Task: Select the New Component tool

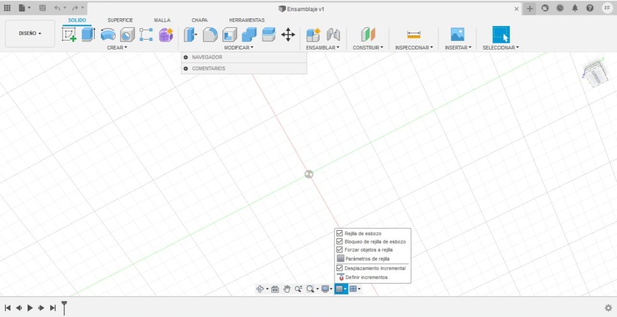Action: (314, 35)
